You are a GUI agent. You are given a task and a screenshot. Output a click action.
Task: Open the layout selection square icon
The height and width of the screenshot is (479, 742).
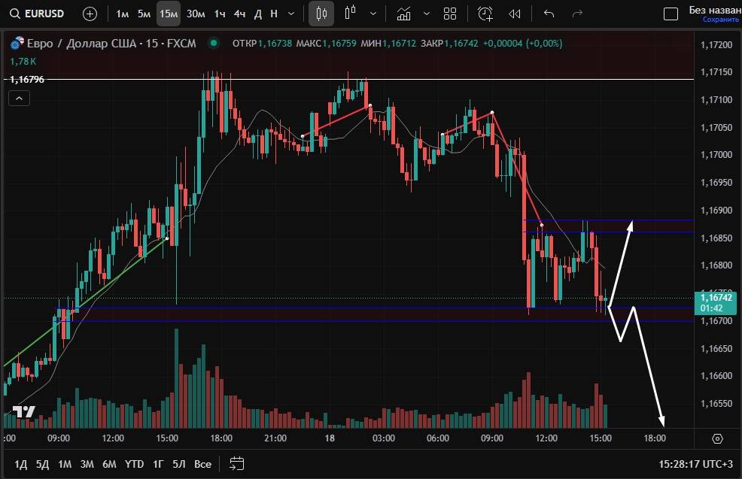tap(670, 14)
